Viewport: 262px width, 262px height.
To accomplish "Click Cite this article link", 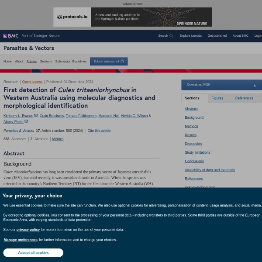I will [x=99, y=131].
